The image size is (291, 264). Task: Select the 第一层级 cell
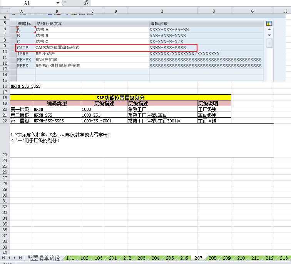click(x=21, y=109)
